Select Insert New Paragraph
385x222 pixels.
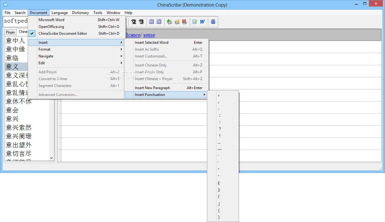tap(167, 88)
